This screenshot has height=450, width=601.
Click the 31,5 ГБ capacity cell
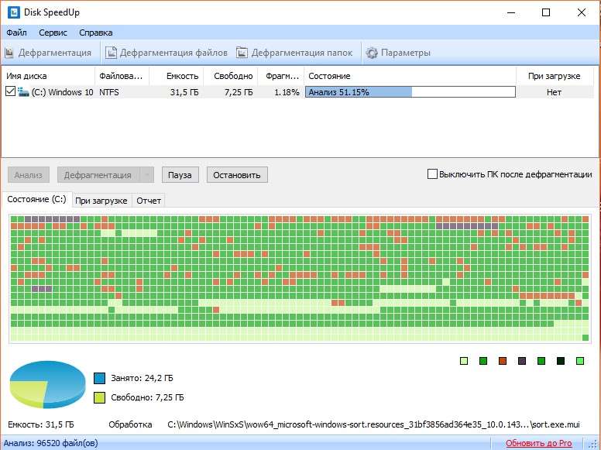[184, 92]
